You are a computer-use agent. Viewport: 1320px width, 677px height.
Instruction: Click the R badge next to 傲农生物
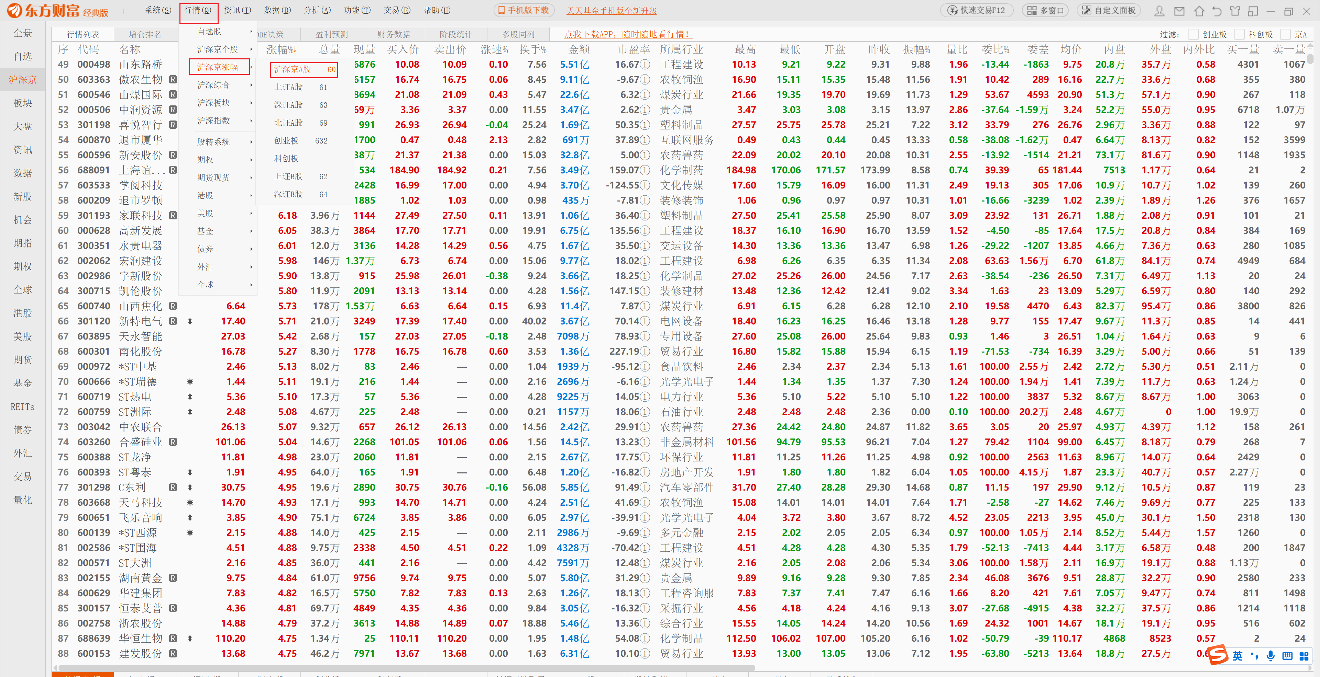pos(173,79)
